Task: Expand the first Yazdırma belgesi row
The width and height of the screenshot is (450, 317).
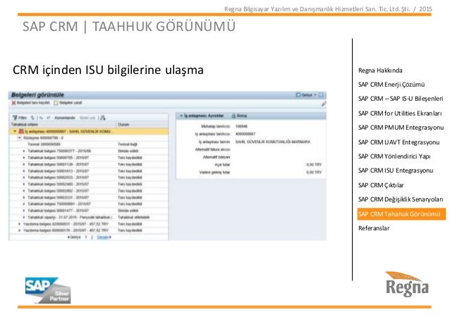Action: click(x=20, y=224)
